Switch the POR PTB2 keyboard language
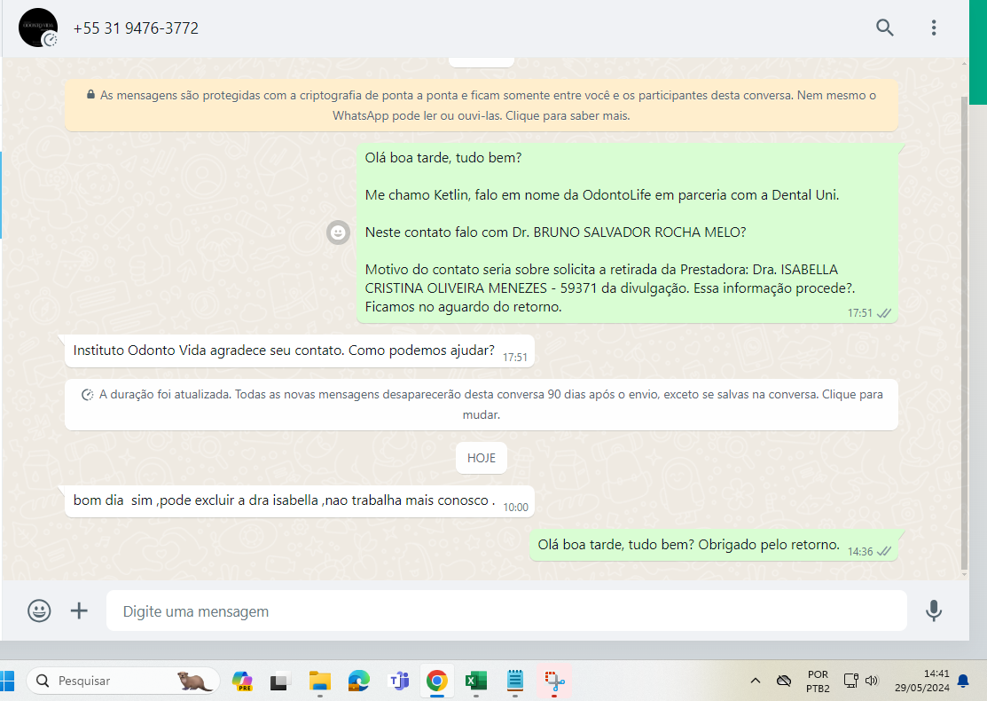Image resolution: width=987 pixels, height=701 pixels. [x=818, y=681]
